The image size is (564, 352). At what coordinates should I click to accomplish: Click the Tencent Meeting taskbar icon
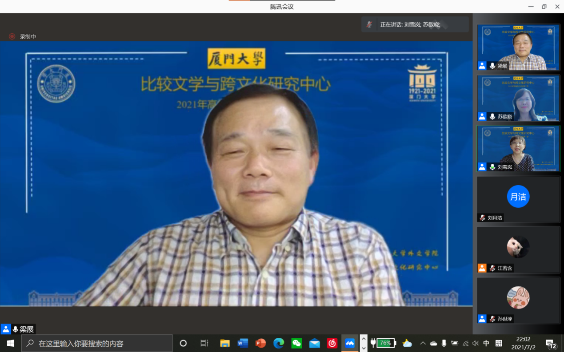coord(350,343)
